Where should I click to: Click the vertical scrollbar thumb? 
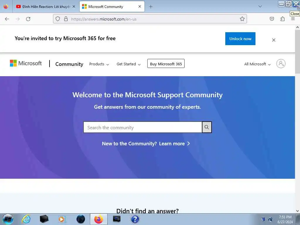point(298,52)
